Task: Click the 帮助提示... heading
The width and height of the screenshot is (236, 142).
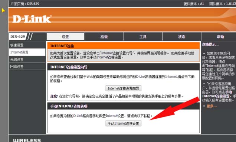Action: point(210,44)
